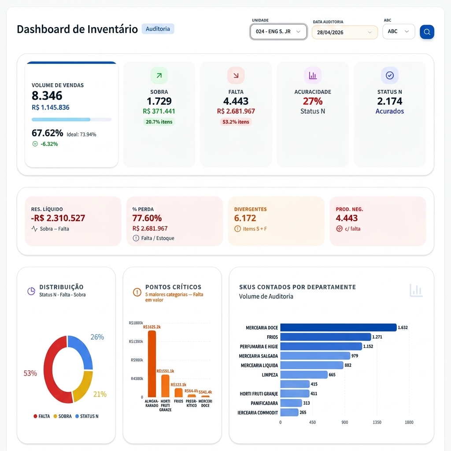
Task: Click the FALTA legend red dot
Action: 35,416
